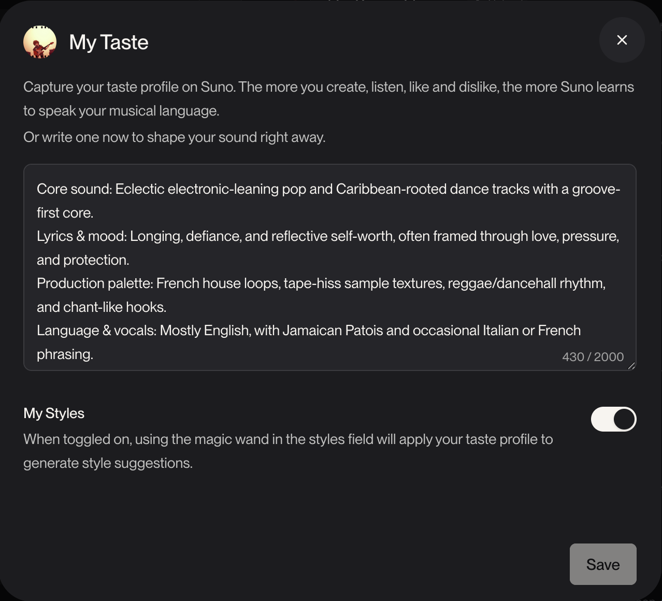Click the guitarist profile avatar

coord(40,42)
